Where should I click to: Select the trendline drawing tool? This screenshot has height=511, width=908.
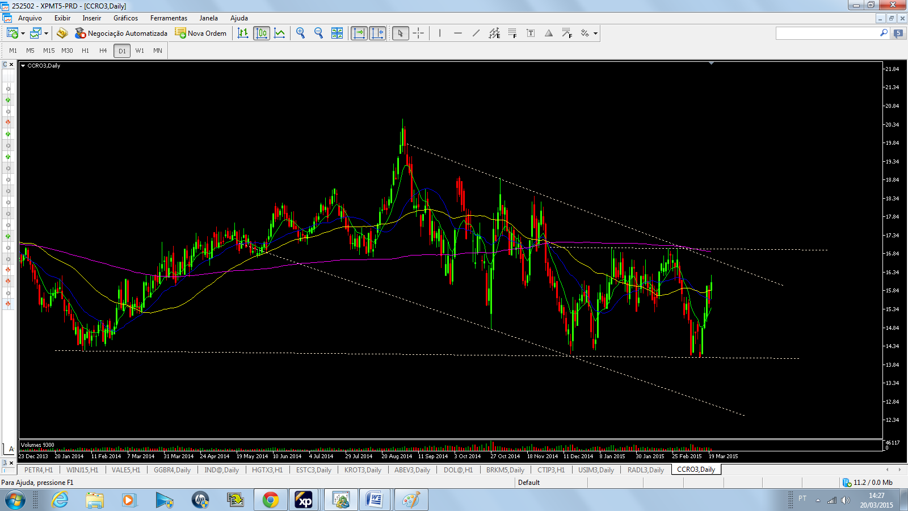click(x=476, y=33)
